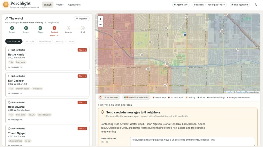Click the ingestion button in The watch
Image resolution: width=263 pixels, height=147 pixels.
[82, 19]
